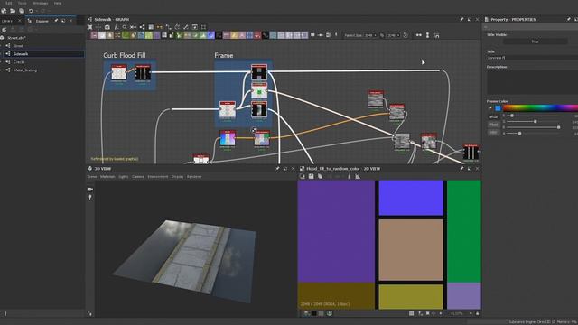Select black background swatch in 2D View

(x=314, y=313)
